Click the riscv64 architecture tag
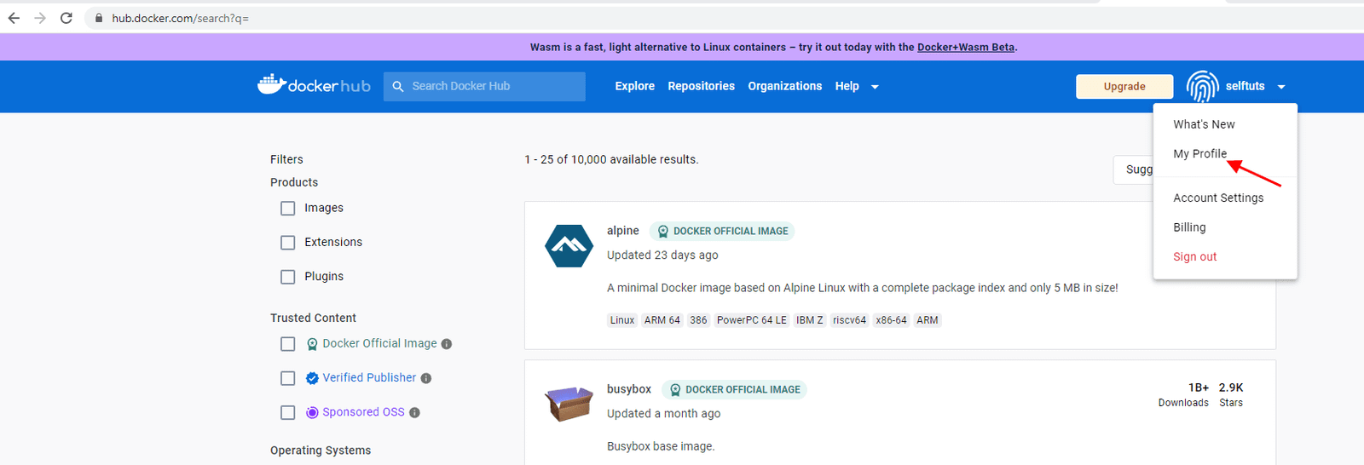Image resolution: width=1364 pixels, height=465 pixels. (850, 320)
